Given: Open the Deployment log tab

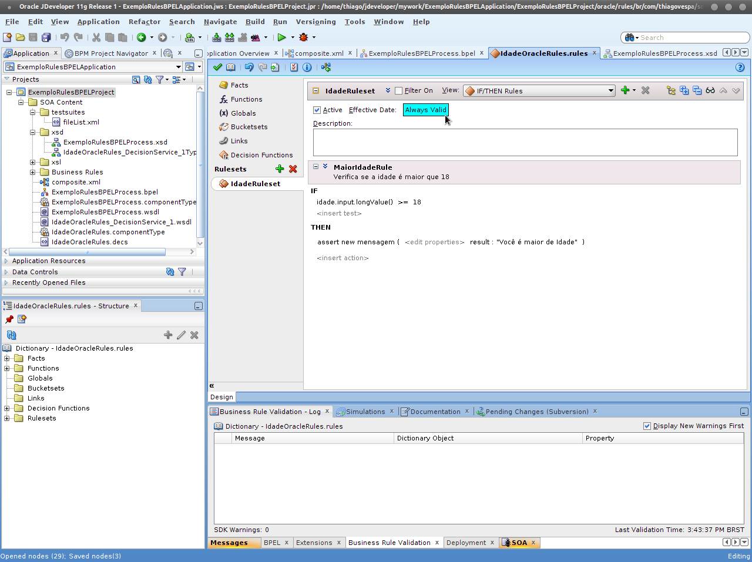Looking at the screenshot, I should point(466,543).
